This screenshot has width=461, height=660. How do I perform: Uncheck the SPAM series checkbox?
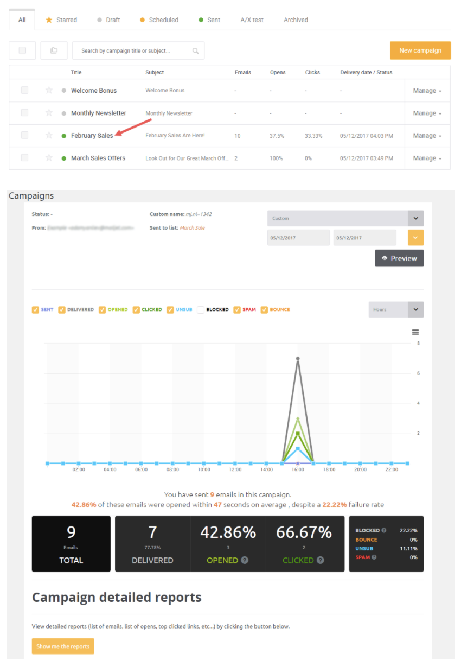pos(237,310)
